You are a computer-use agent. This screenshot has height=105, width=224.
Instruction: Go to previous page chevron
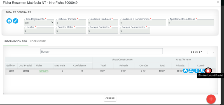(x=207, y=53)
